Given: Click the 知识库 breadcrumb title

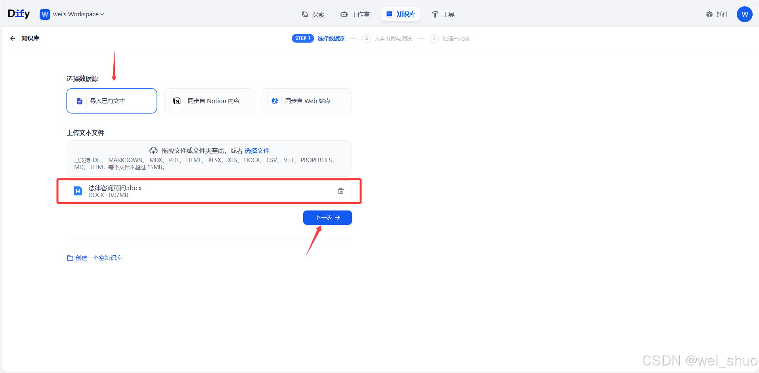Looking at the screenshot, I should [x=30, y=38].
